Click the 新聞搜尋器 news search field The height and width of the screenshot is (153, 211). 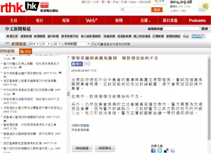pyautogui.click(x=181, y=29)
